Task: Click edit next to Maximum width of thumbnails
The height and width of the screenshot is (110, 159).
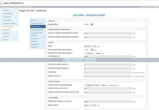Action: tap(134, 33)
